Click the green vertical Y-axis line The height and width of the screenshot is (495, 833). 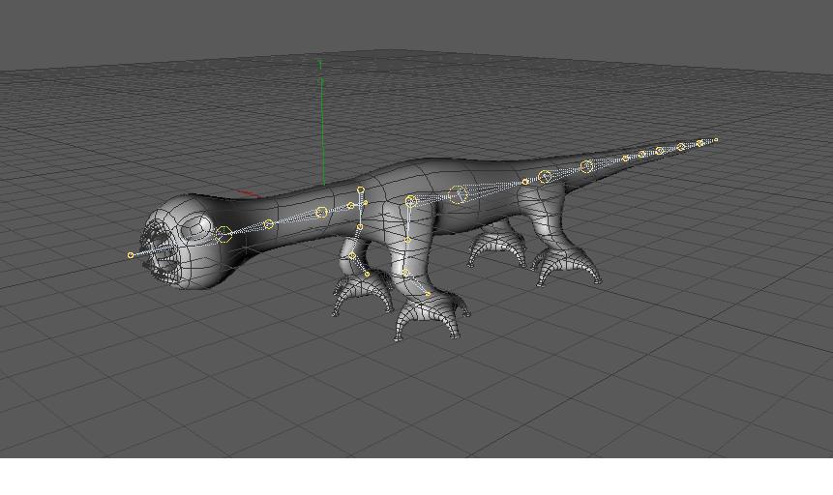pyautogui.click(x=322, y=123)
